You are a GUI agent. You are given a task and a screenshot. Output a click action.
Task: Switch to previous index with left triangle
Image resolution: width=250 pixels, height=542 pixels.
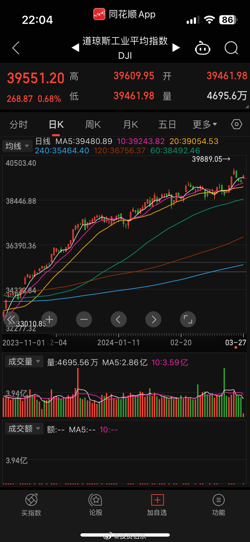coord(75,48)
